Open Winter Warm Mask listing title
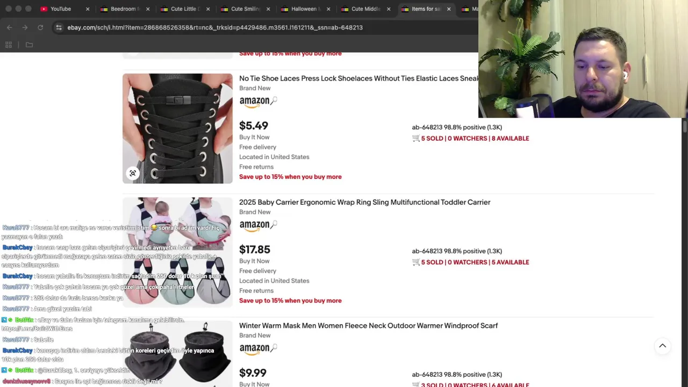Viewport: 688px width, 387px height. click(368, 326)
